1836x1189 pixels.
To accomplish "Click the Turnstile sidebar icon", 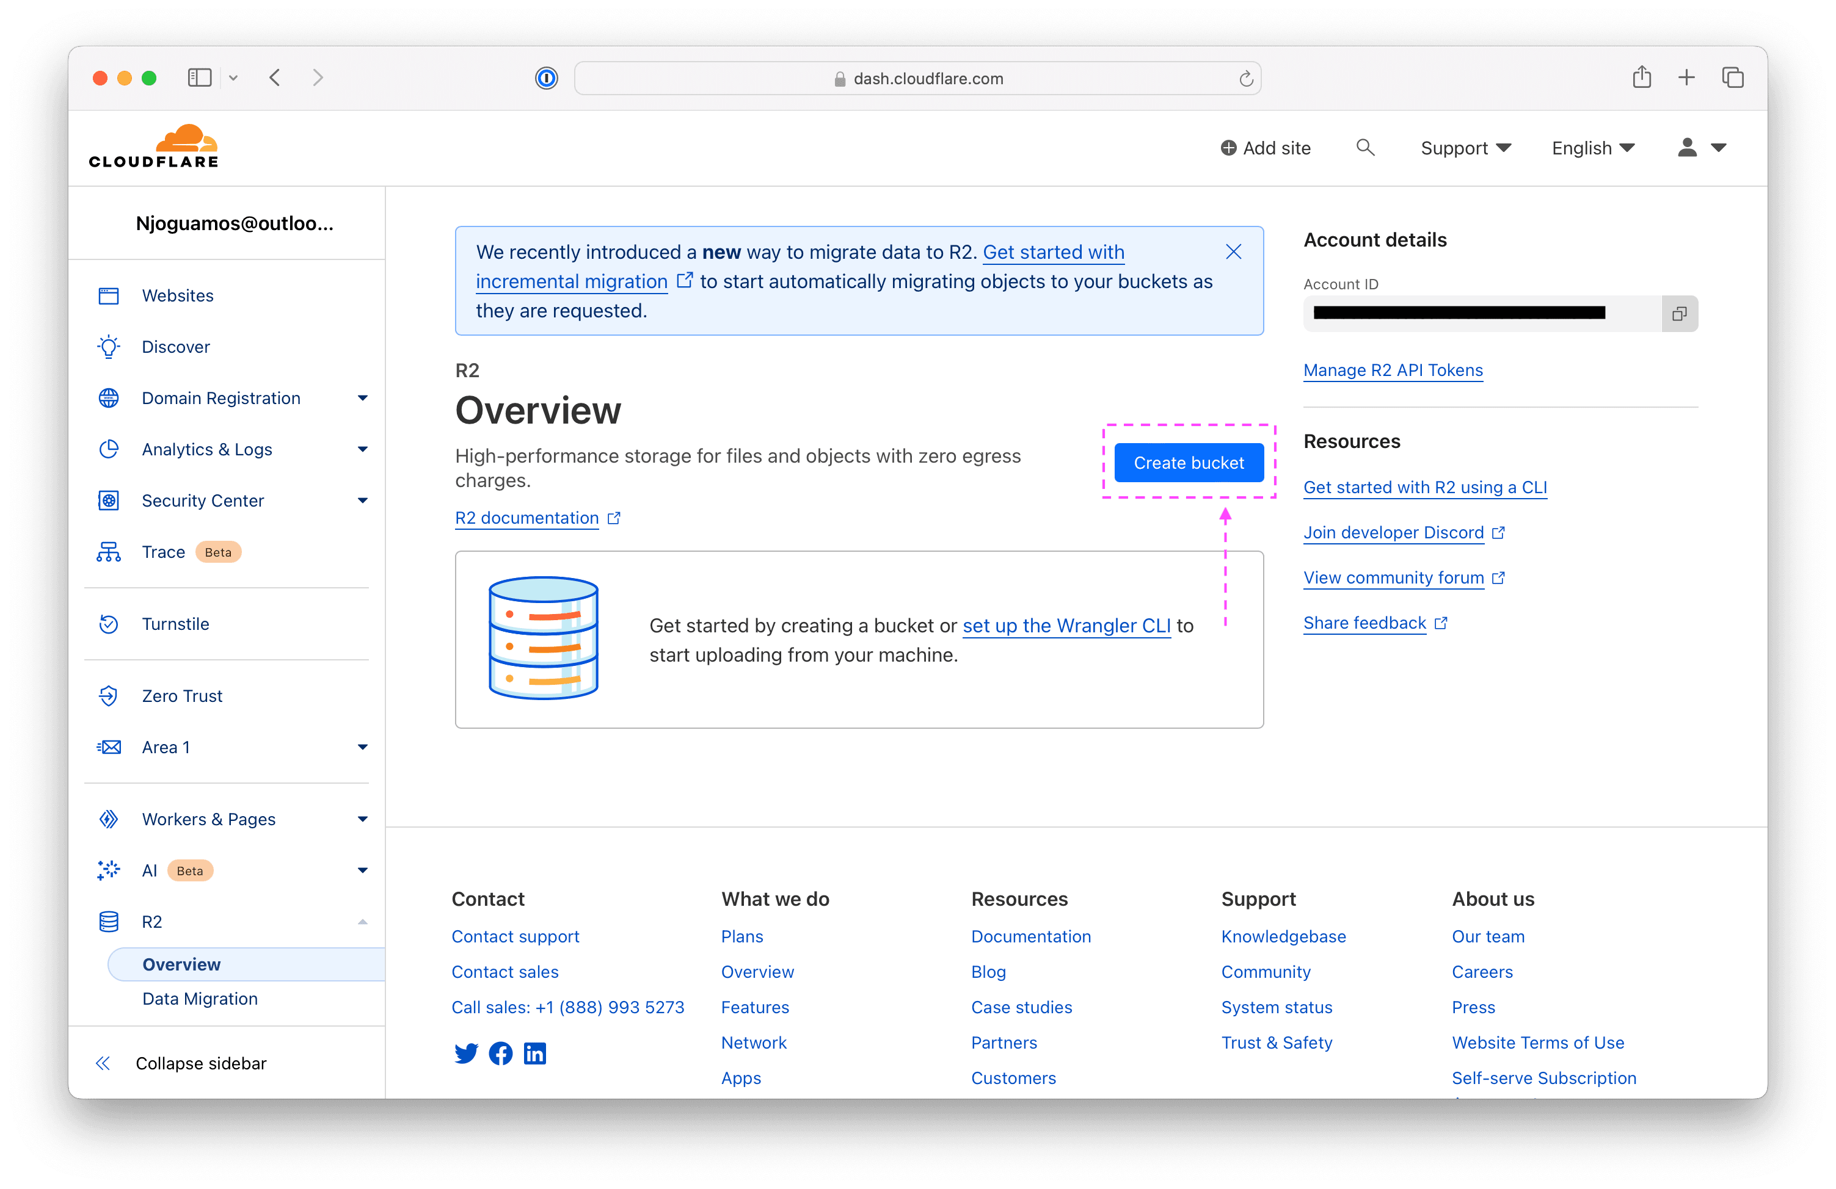I will 109,624.
